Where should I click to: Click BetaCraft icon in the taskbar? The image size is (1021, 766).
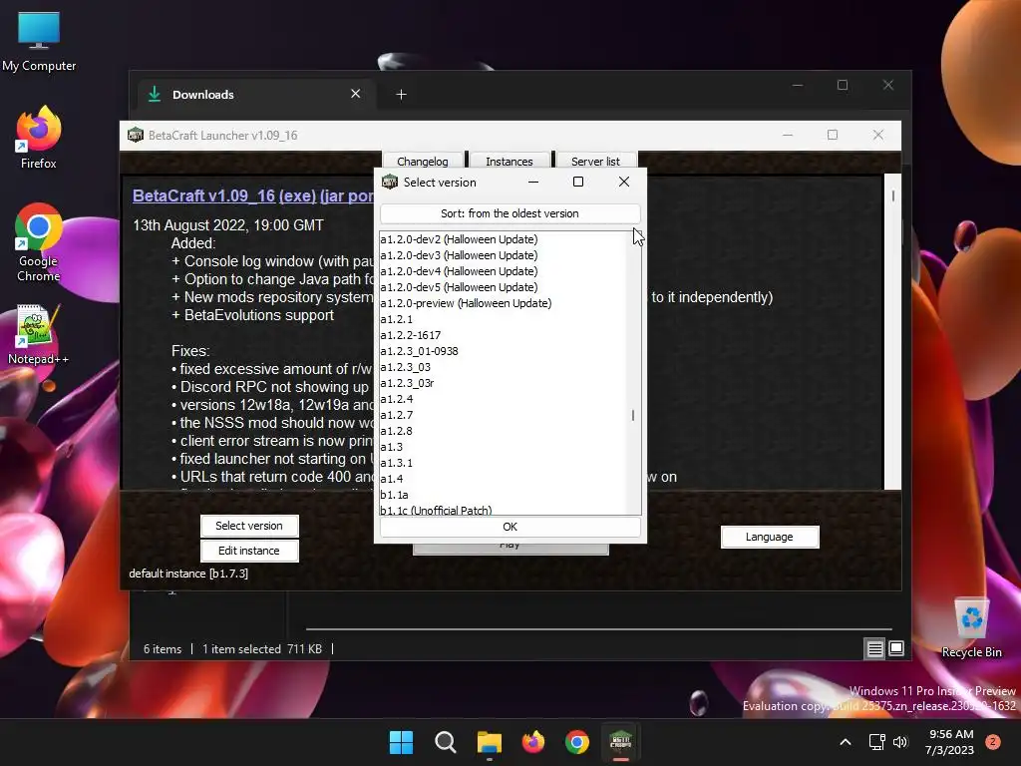point(620,742)
